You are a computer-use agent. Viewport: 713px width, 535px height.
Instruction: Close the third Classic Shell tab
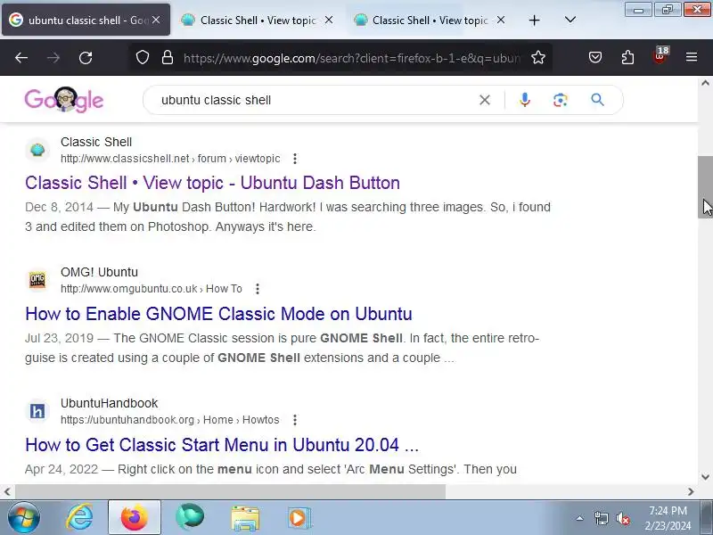point(501,20)
